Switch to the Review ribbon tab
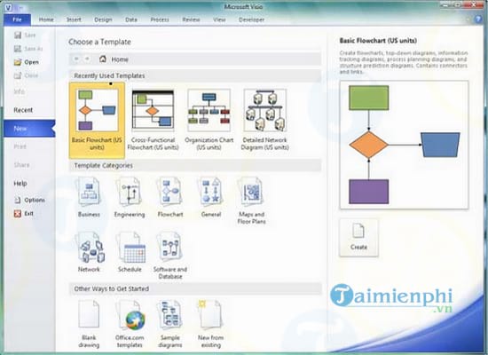Screen dimensions: 488x355 [x=191, y=20]
